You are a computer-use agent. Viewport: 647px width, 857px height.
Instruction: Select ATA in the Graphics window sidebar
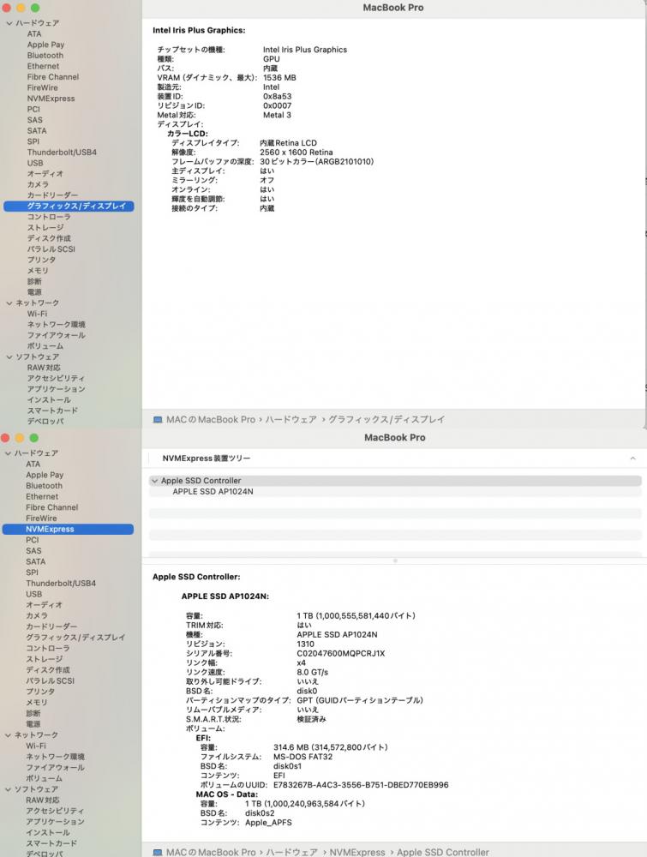(34, 34)
